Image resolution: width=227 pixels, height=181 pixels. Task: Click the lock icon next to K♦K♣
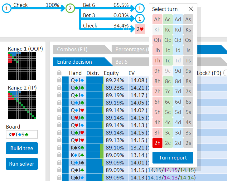59,155
